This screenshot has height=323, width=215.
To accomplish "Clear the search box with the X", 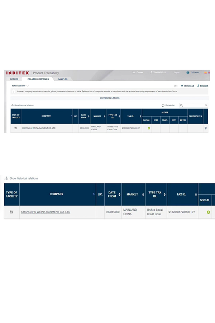I will [206, 105].
